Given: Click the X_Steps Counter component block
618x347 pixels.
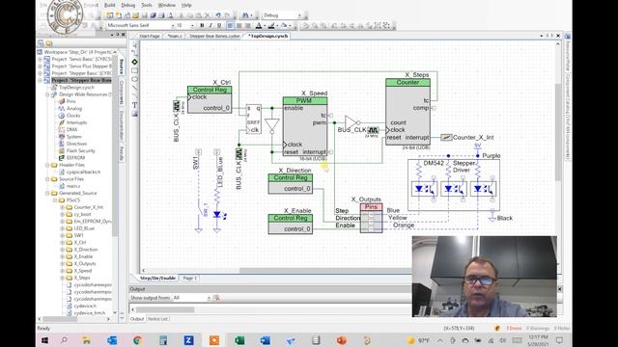Looking at the screenshot, I should 407,112.
